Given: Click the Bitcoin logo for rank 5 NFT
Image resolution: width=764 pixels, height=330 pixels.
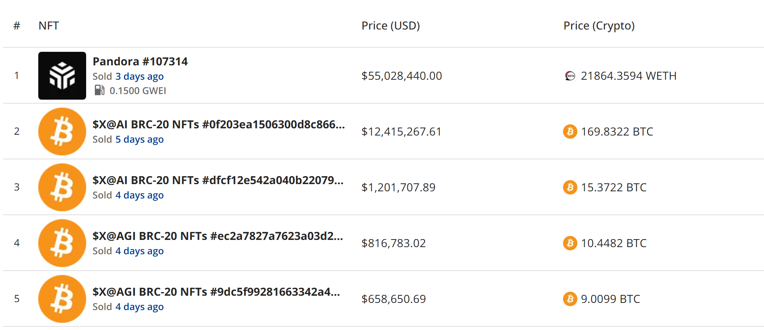Looking at the screenshot, I should (62, 299).
